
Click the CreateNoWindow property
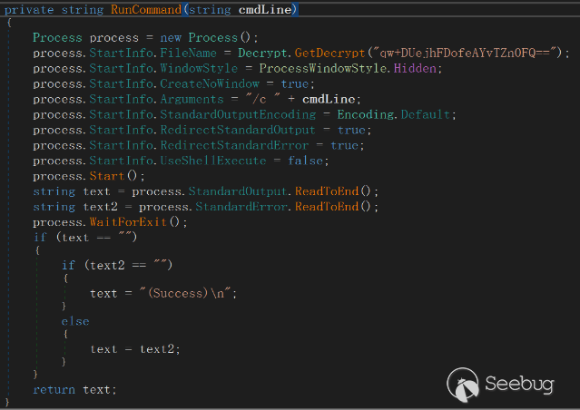210,84
